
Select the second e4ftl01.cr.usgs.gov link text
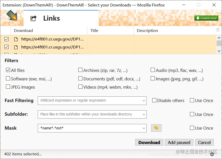click(52, 47)
